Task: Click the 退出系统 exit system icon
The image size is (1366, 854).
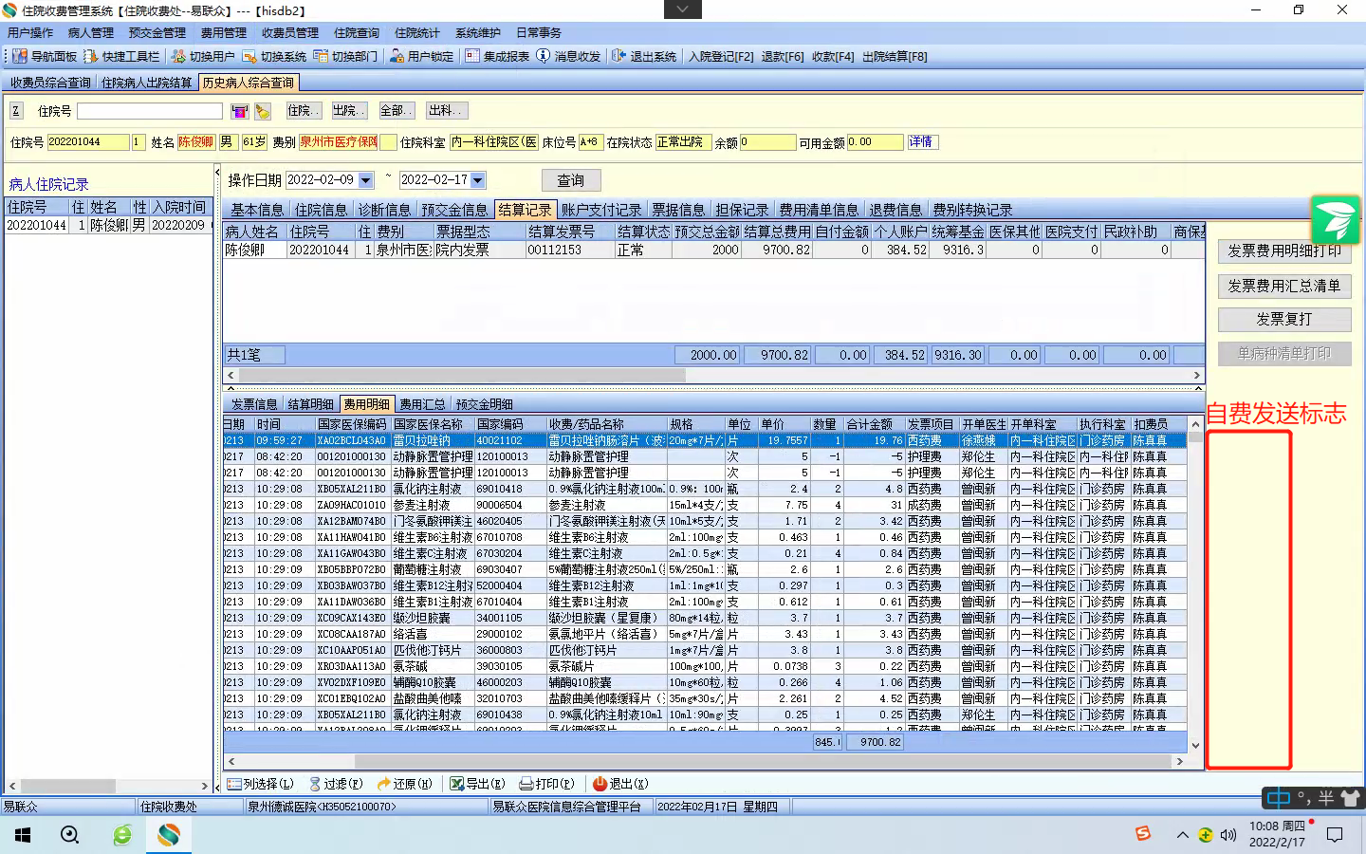Action: pyautogui.click(x=618, y=57)
